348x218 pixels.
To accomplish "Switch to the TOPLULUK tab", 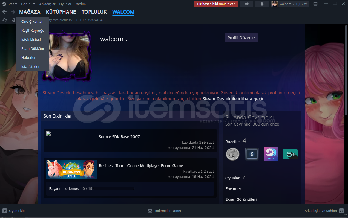I will pos(94,12).
